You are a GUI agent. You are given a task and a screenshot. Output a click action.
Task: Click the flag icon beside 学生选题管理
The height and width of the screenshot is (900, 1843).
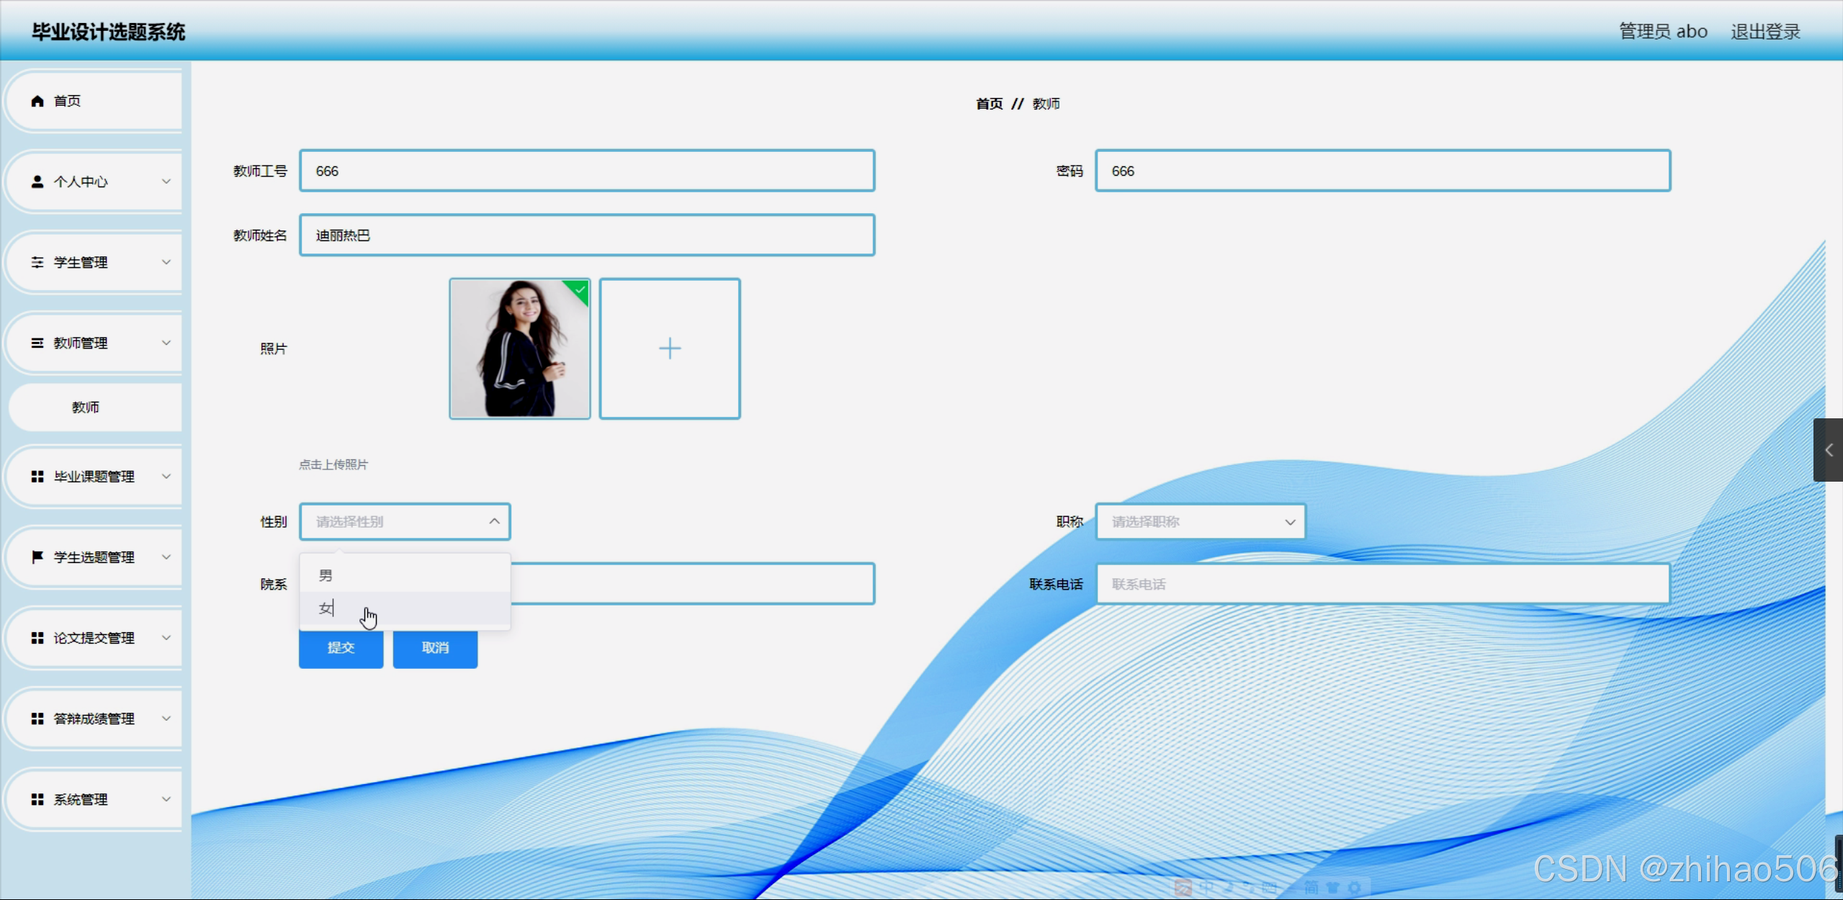coord(37,557)
